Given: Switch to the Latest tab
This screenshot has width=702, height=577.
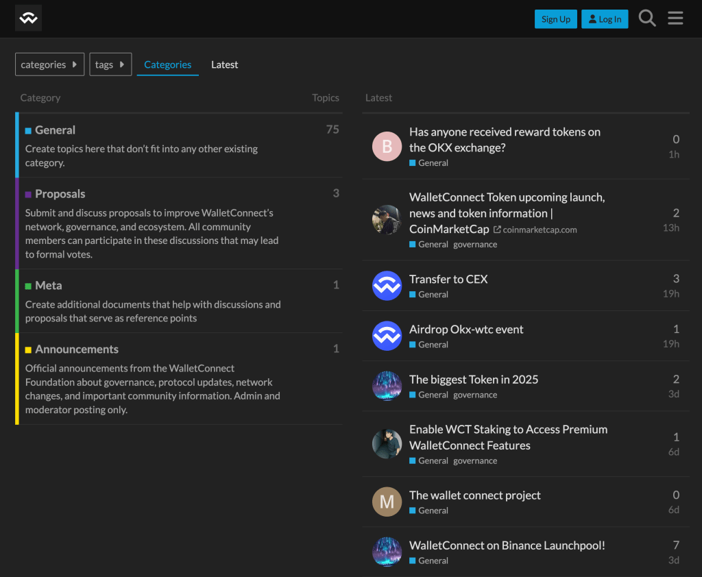Looking at the screenshot, I should click(224, 64).
